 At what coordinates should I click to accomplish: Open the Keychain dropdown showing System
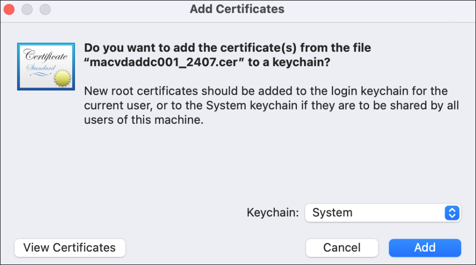(x=375, y=213)
